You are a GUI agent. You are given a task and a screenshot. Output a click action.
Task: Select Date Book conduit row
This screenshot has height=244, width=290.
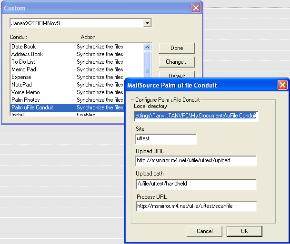(43, 47)
